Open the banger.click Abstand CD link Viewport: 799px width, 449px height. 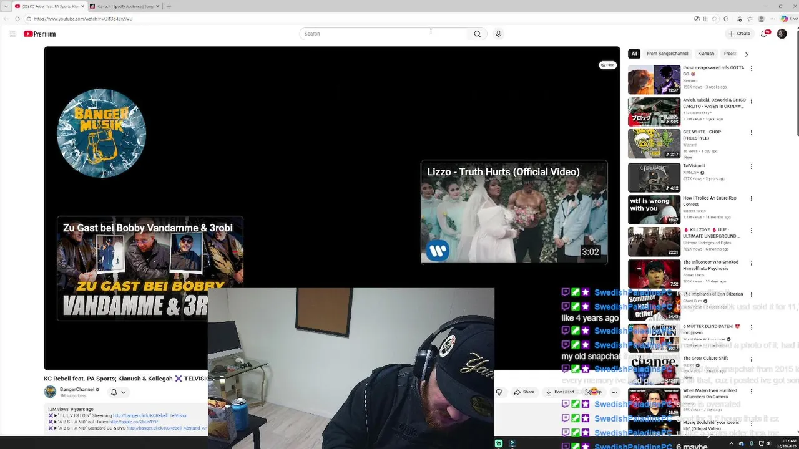pos(167,428)
